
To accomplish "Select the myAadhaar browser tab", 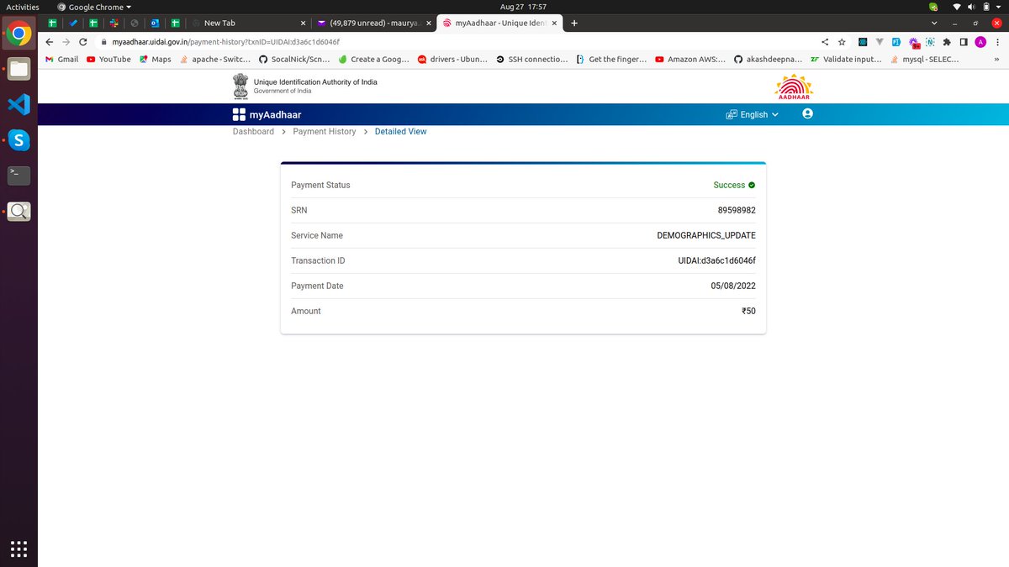I will click(499, 23).
